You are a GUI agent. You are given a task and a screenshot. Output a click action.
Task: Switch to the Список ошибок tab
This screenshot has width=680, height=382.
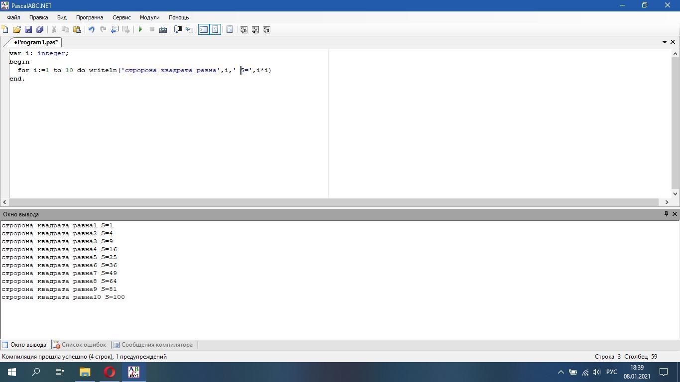pyautogui.click(x=80, y=345)
